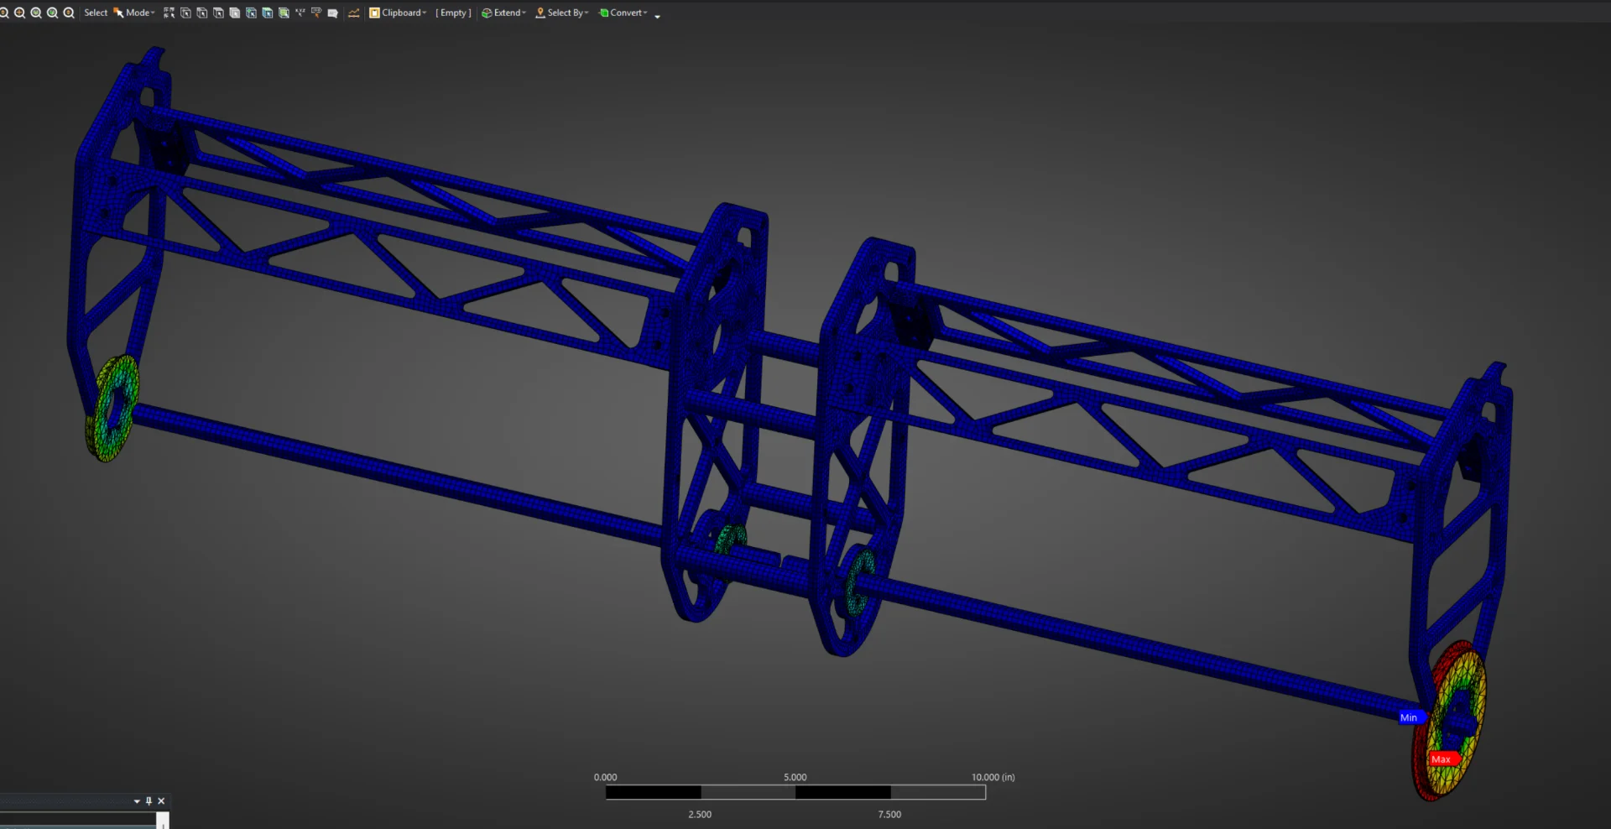The width and height of the screenshot is (1611, 829).
Task: Choose the body selection filter icon
Action: (234, 13)
